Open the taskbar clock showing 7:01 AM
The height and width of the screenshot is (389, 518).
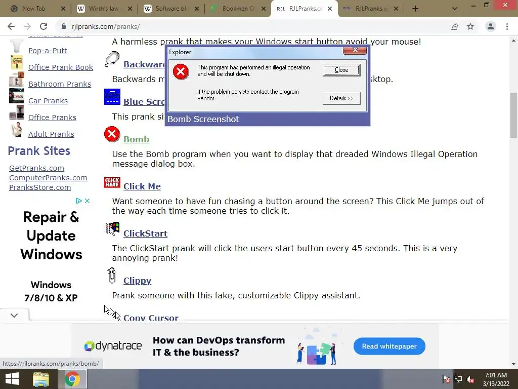click(496, 379)
